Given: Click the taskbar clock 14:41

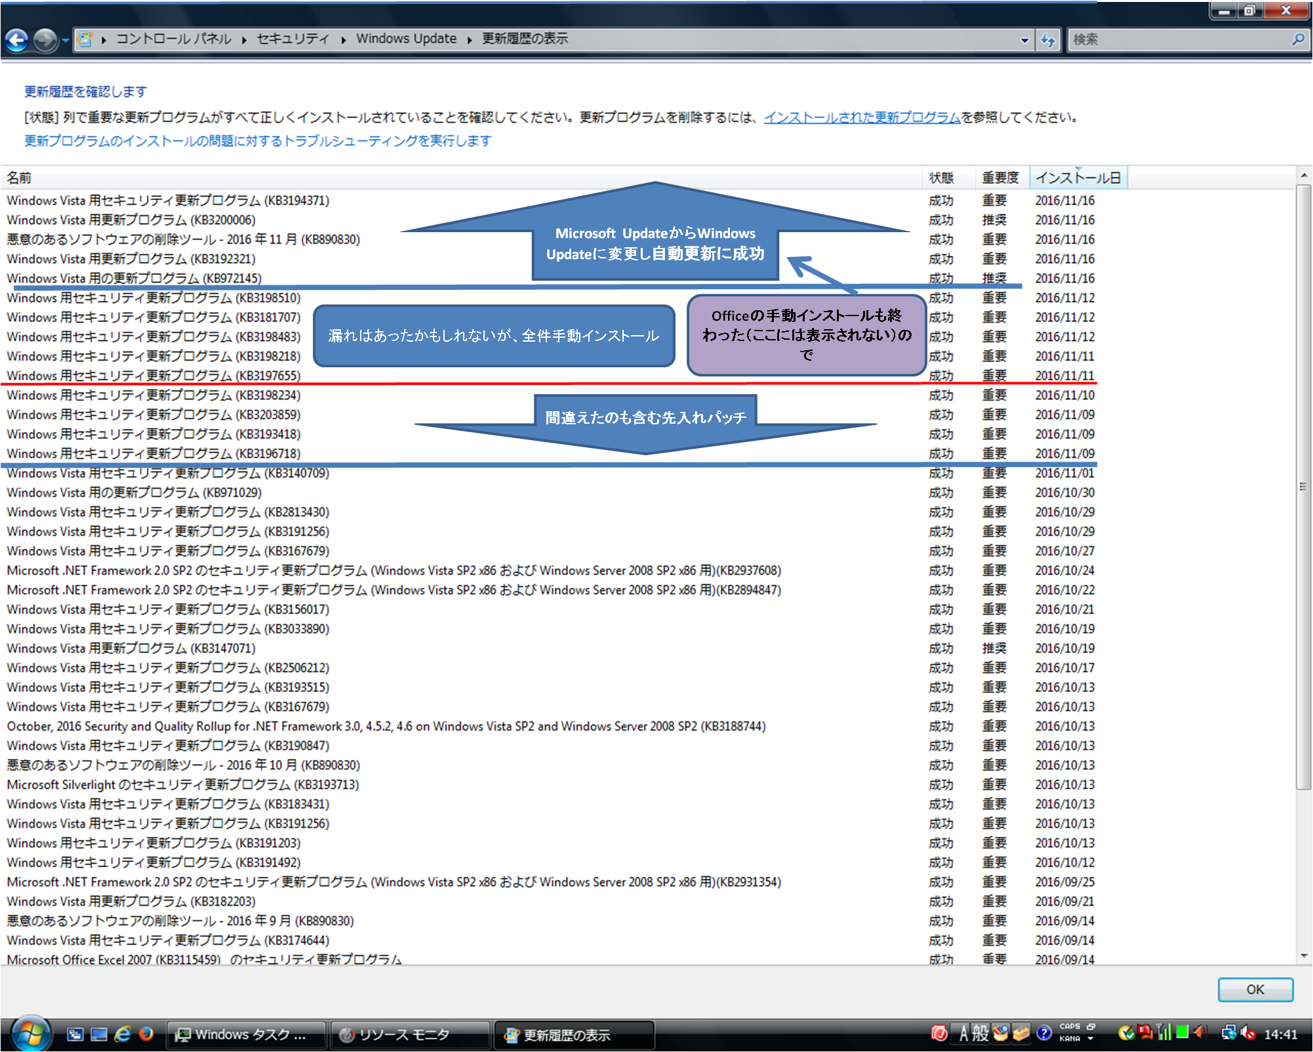Looking at the screenshot, I should tap(1280, 1035).
